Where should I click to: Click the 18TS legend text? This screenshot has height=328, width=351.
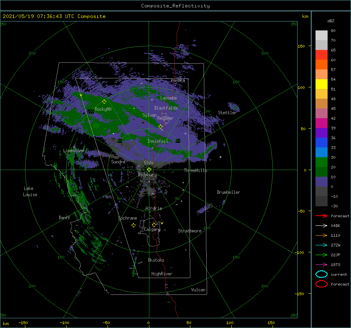335,265
